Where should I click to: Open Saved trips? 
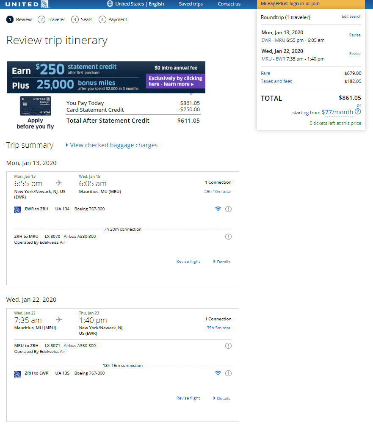(x=191, y=4)
